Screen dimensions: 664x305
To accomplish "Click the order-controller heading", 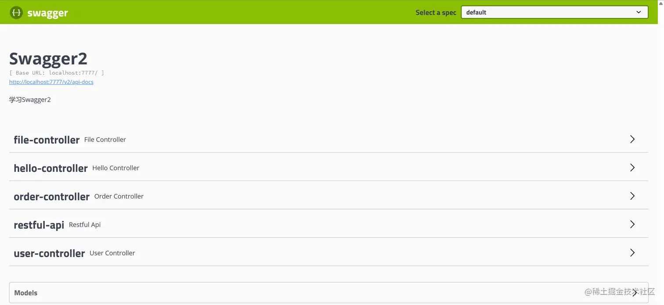I will pyautogui.click(x=51, y=196).
